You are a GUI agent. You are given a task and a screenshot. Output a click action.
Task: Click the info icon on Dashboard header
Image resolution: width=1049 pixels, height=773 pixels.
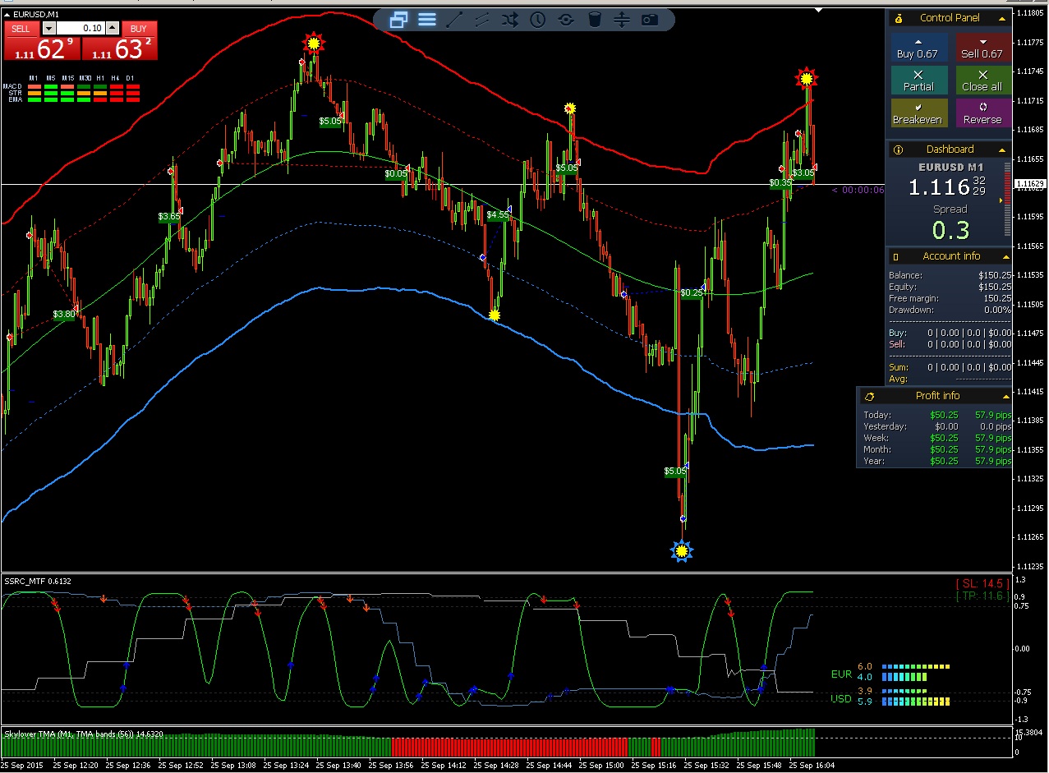899,150
